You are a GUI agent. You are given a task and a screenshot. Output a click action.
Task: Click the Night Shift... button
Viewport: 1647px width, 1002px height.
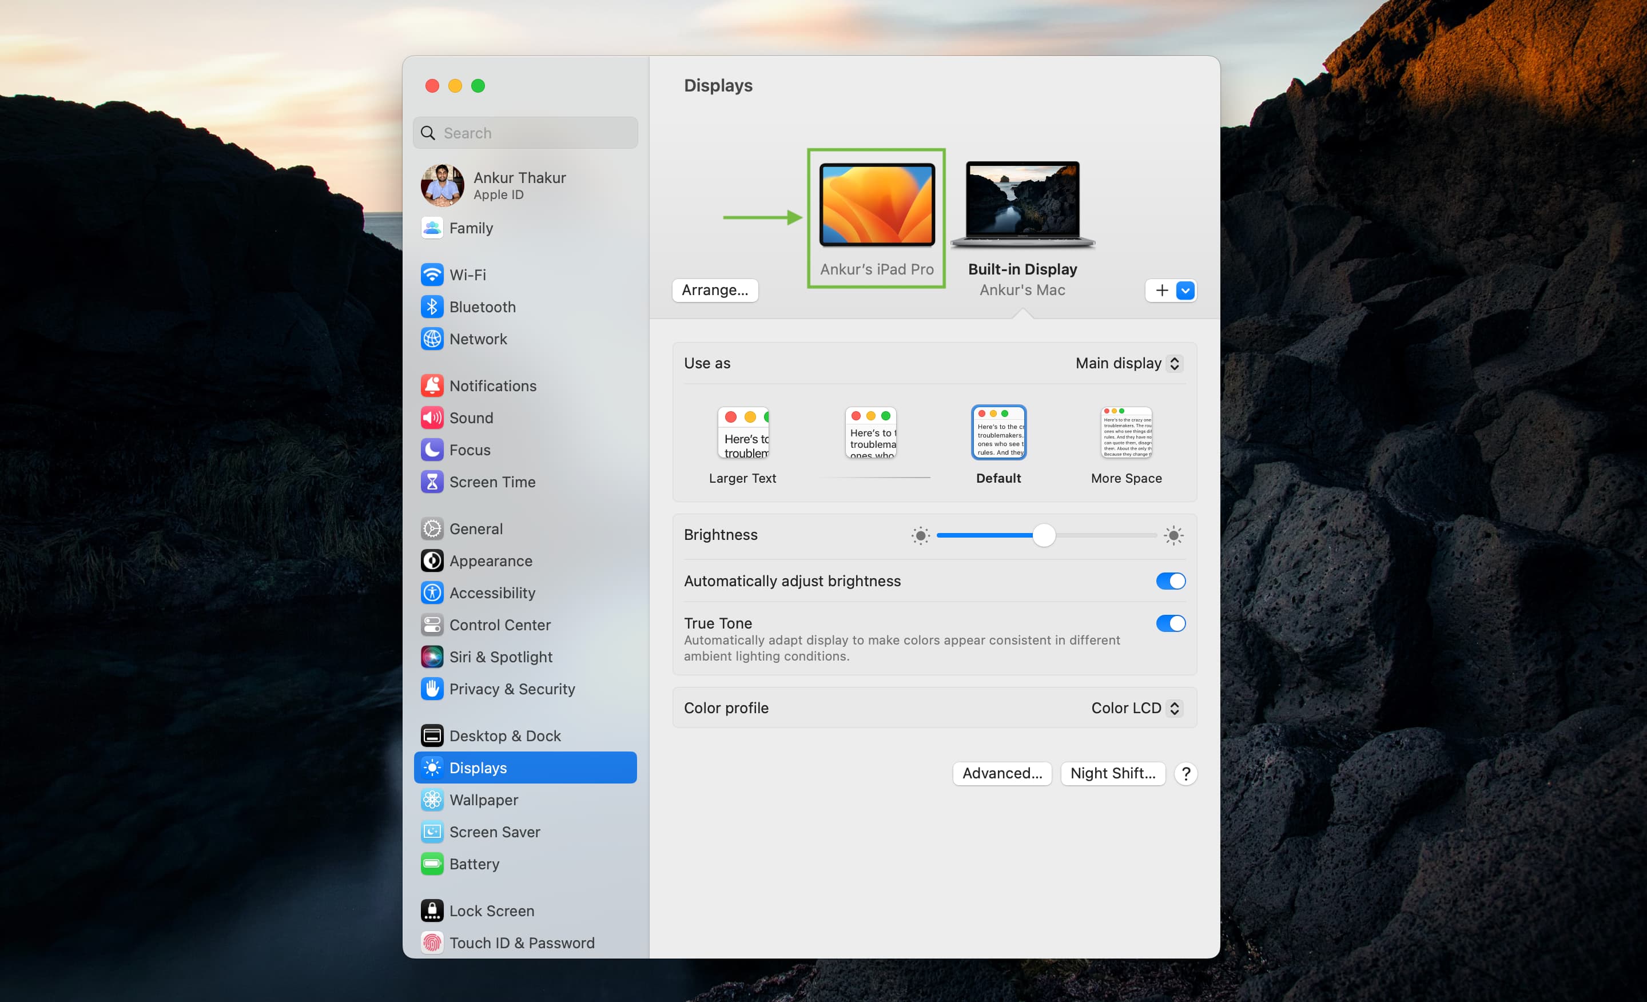pos(1112,772)
